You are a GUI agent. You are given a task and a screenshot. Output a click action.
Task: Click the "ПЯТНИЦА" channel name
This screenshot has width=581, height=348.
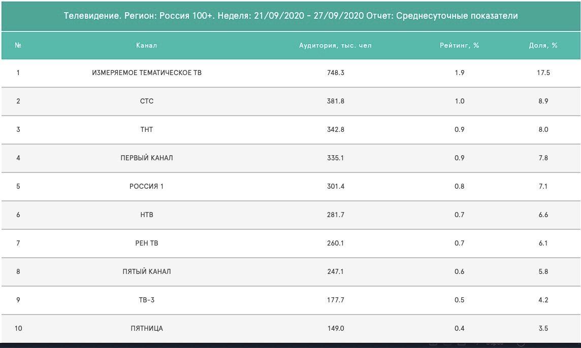(x=147, y=328)
